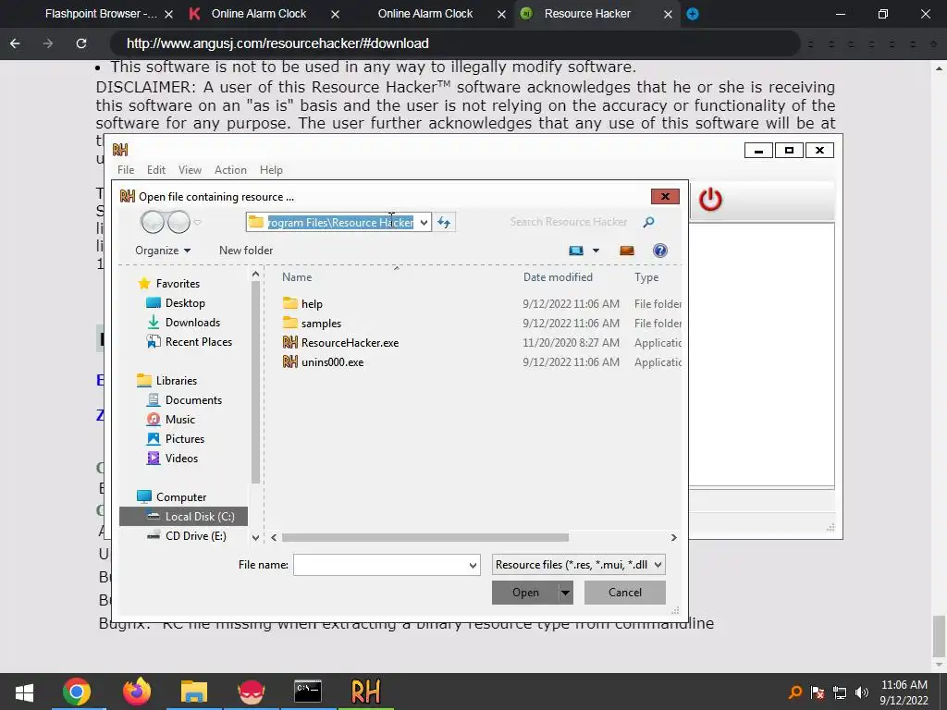Open Pictures library
This screenshot has height=710, width=947.
tap(185, 439)
